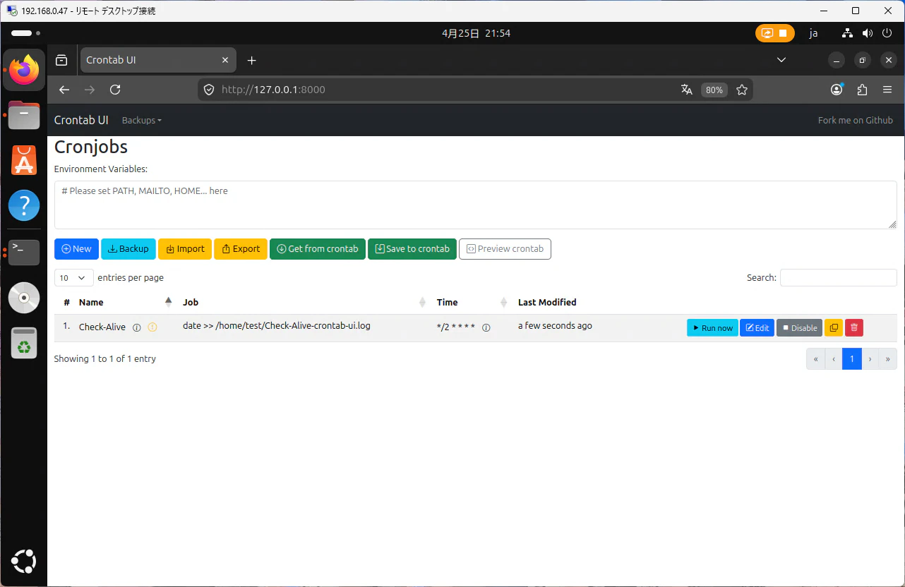Select the Crontab UI browser tab
Viewport: 905px width, 587px height.
158,60
